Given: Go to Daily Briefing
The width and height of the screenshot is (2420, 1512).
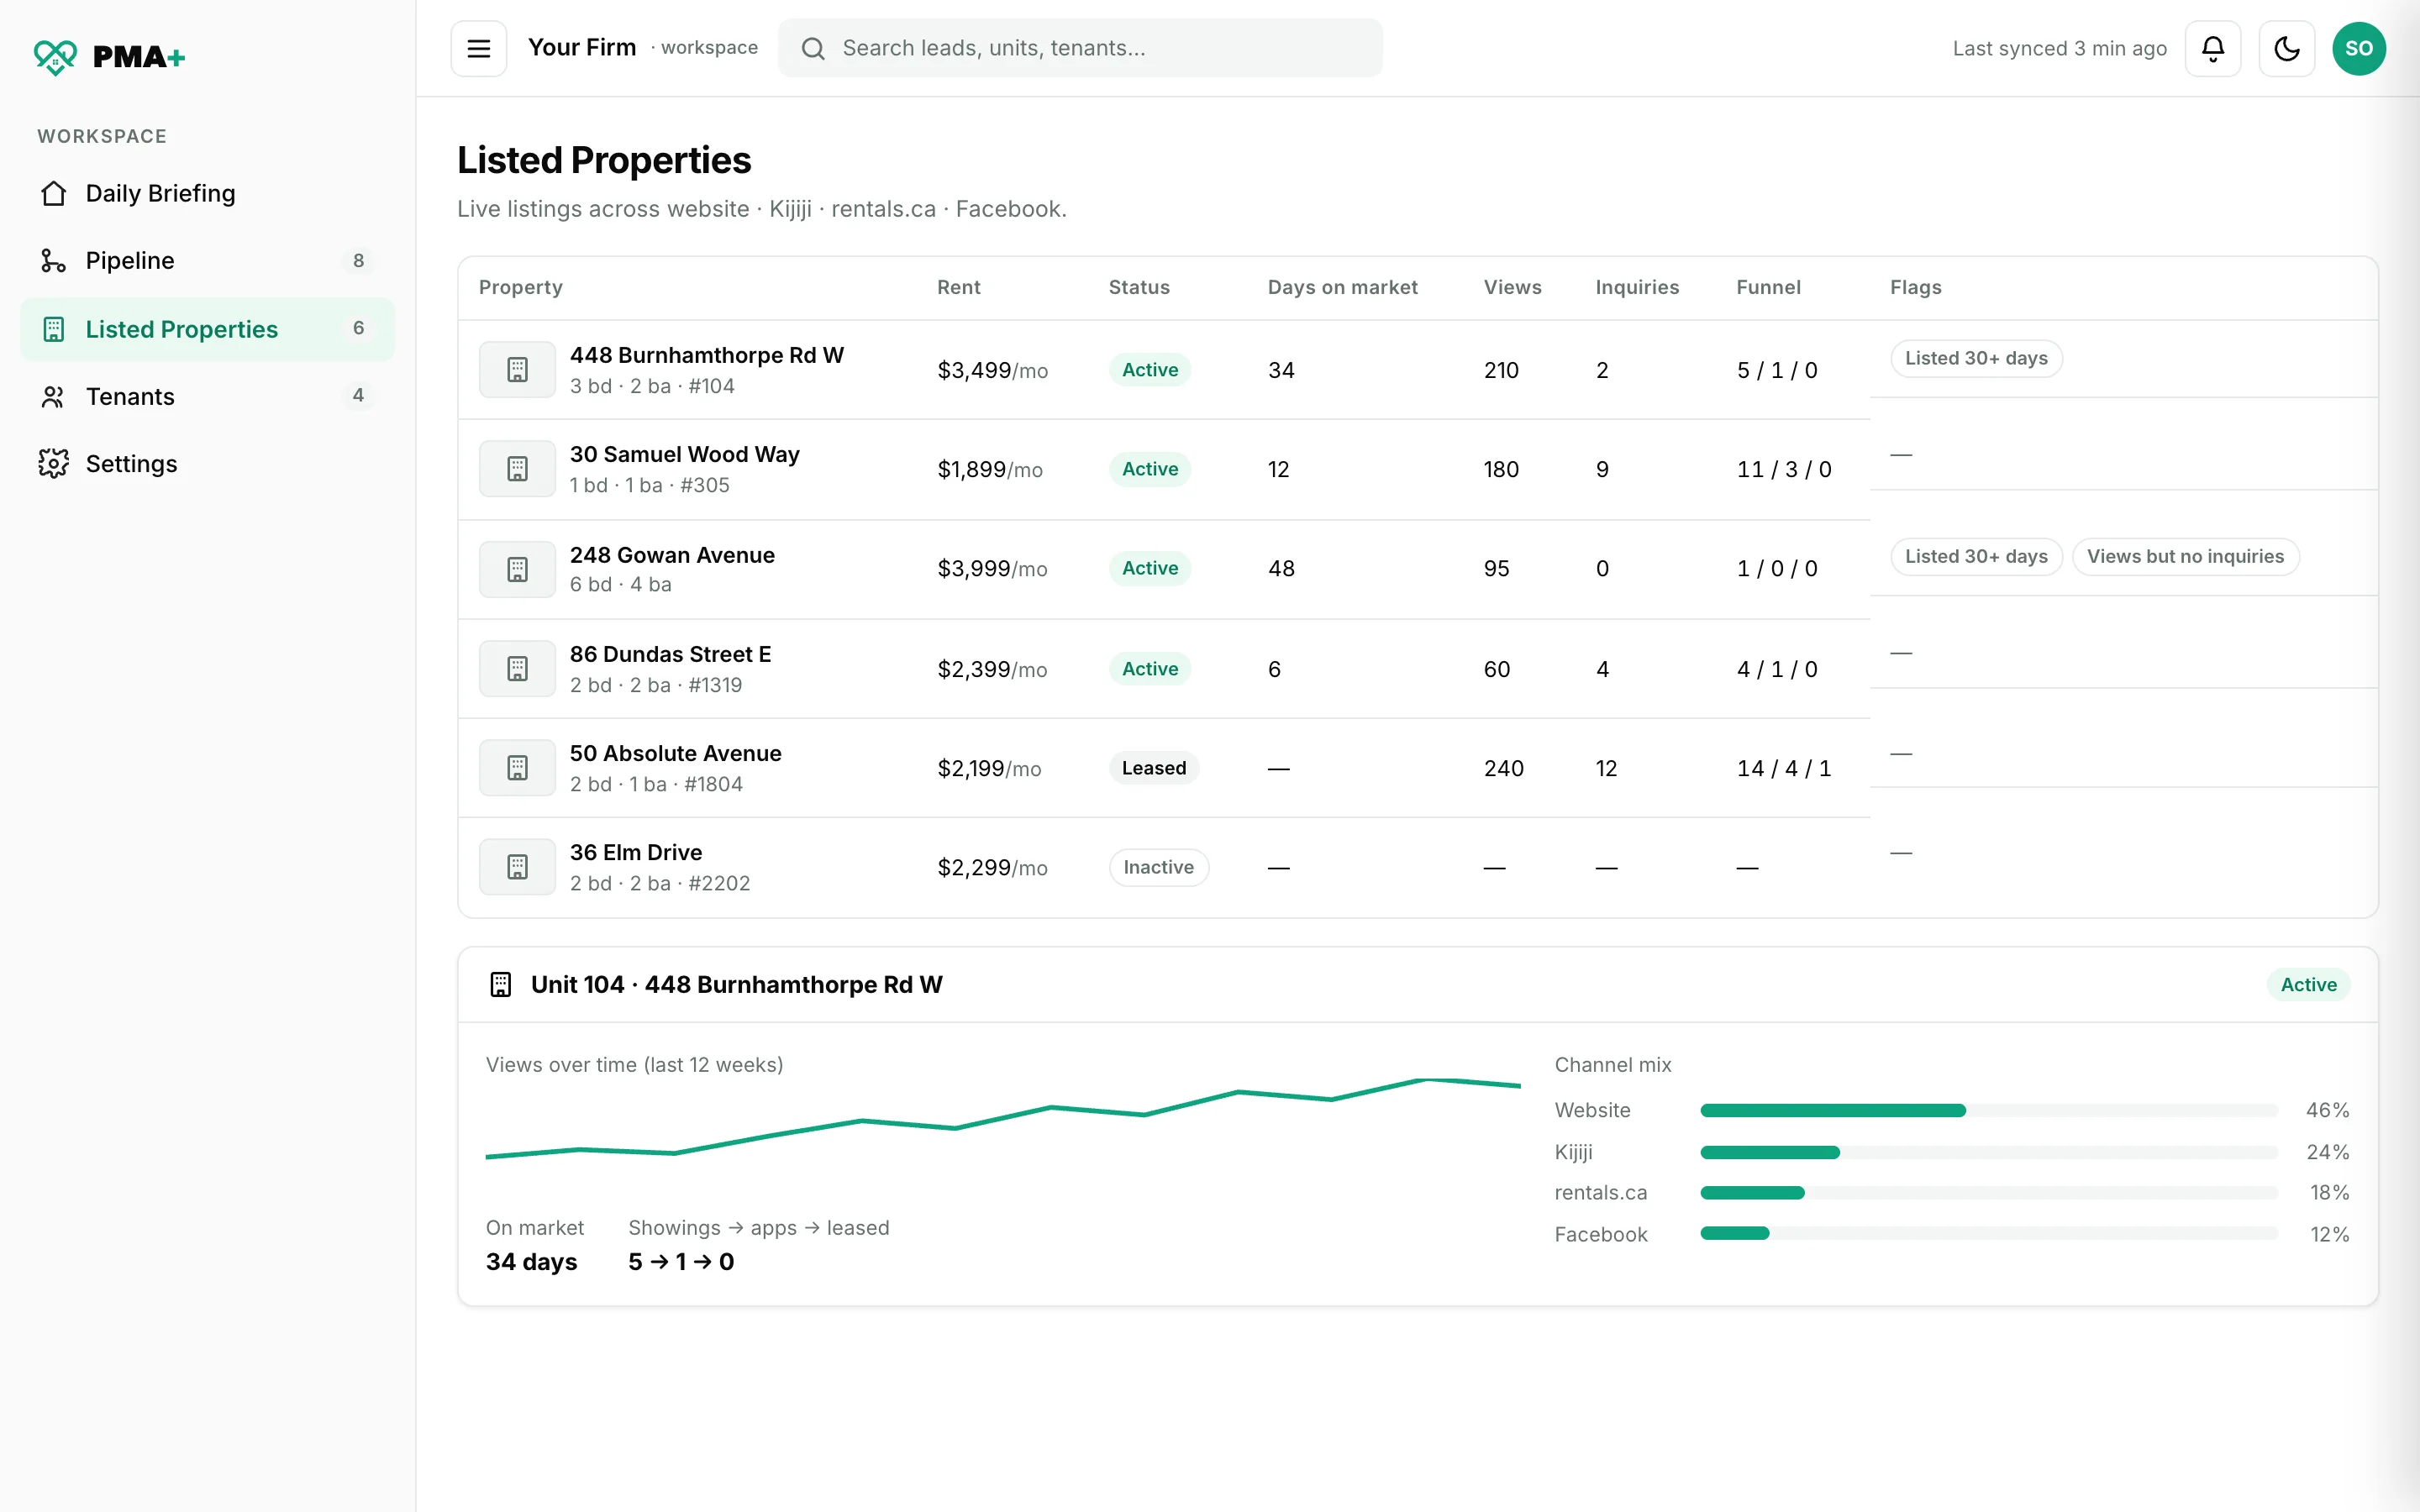Looking at the screenshot, I should (207, 193).
